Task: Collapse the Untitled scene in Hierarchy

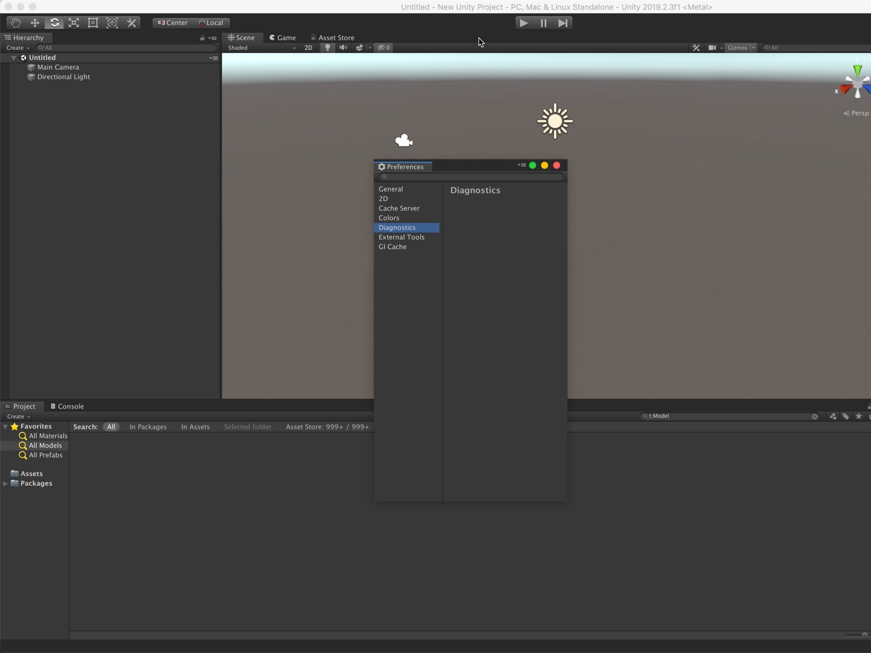Action: pyautogui.click(x=13, y=57)
